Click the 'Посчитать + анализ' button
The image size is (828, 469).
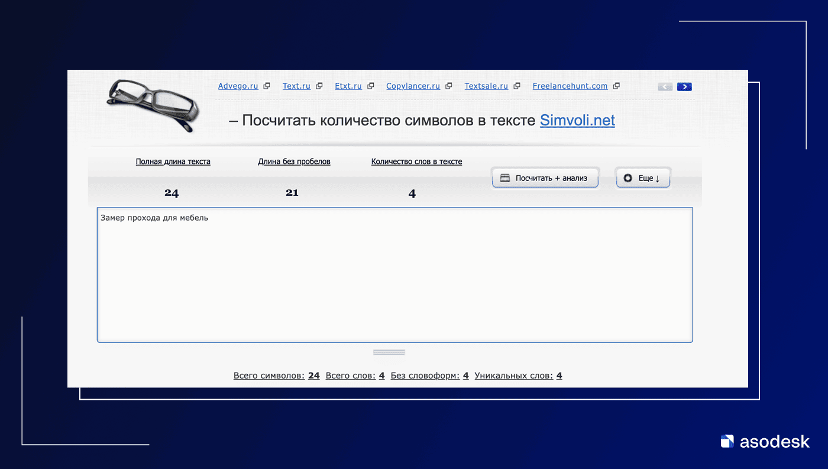point(545,178)
